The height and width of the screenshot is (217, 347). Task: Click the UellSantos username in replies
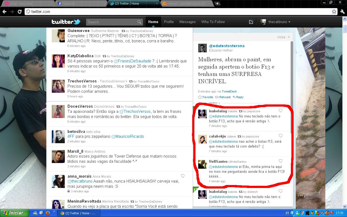click(218, 161)
